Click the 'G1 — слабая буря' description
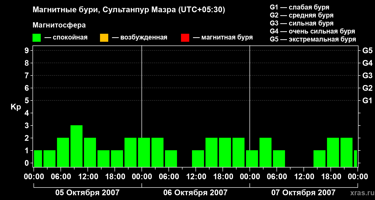375x200 pixels. point(299,7)
